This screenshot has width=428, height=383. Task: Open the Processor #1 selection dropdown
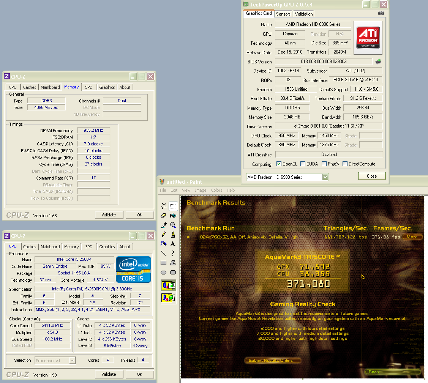coord(72,361)
